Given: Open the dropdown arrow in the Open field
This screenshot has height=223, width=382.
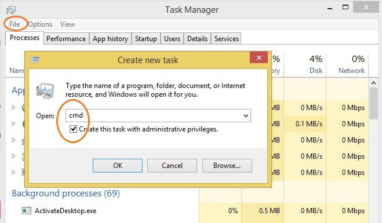Looking at the screenshot, I should point(246,116).
